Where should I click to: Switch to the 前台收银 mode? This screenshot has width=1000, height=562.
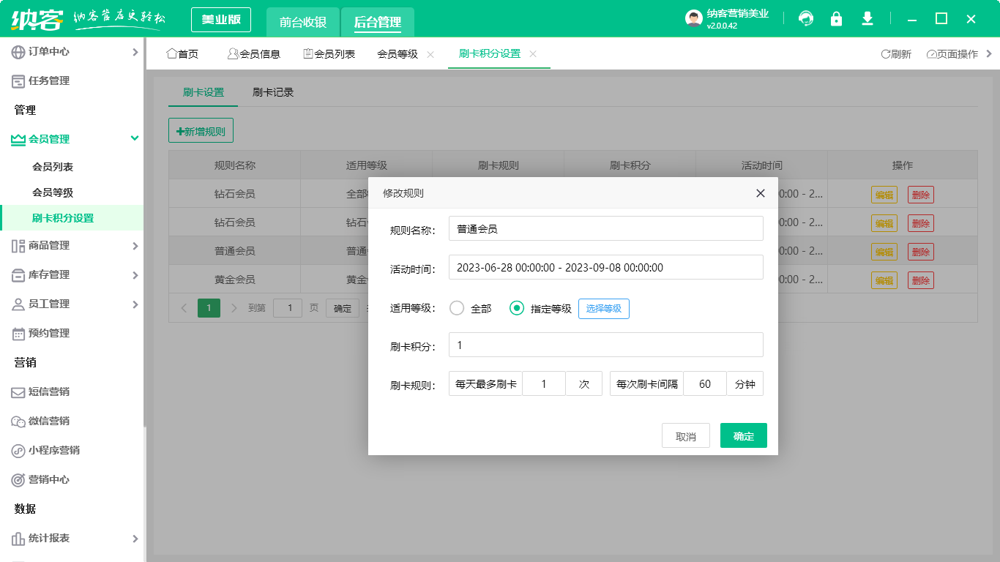point(302,20)
